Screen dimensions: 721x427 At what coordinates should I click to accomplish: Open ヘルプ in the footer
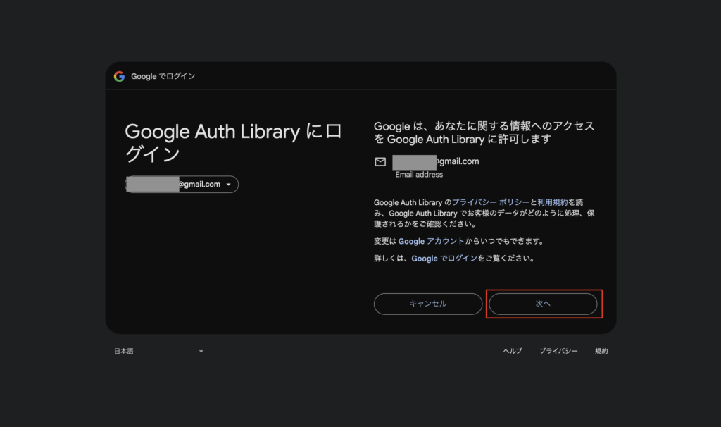tap(513, 351)
